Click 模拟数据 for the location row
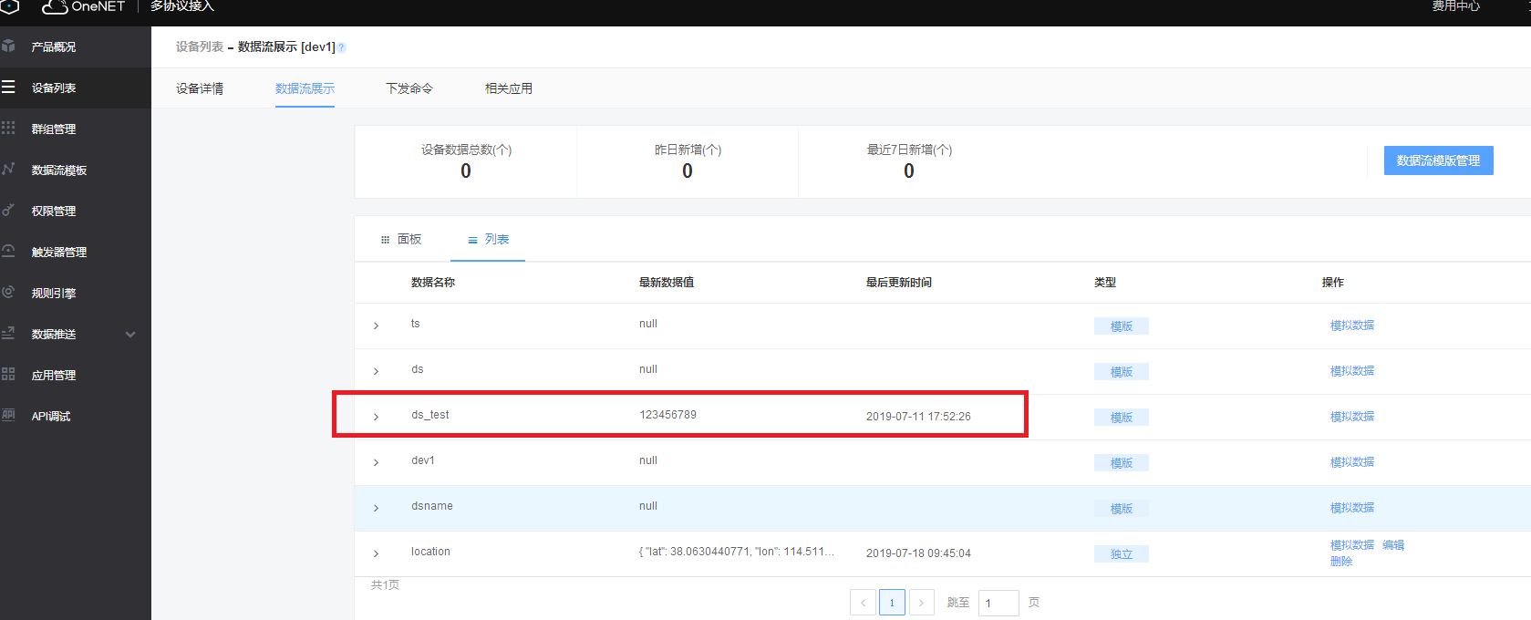 [x=1352, y=545]
